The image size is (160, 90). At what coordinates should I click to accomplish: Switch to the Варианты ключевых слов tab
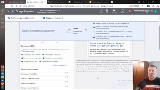57,2
